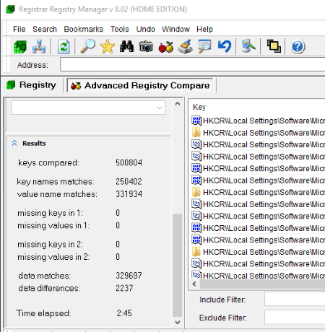Image resolution: width=325 pixels, height=332 pixels.
Task: Click the drive defrag brush icon
Action: pos(185,46)
